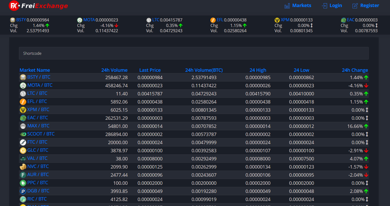Click the GLC / BTC row coin icon
The image size is (390, 206).
(x=23, y=150)
